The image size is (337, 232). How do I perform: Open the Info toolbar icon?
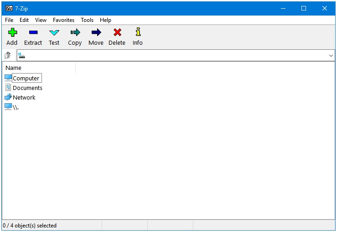pyautogui.click(x=138, y=32)
